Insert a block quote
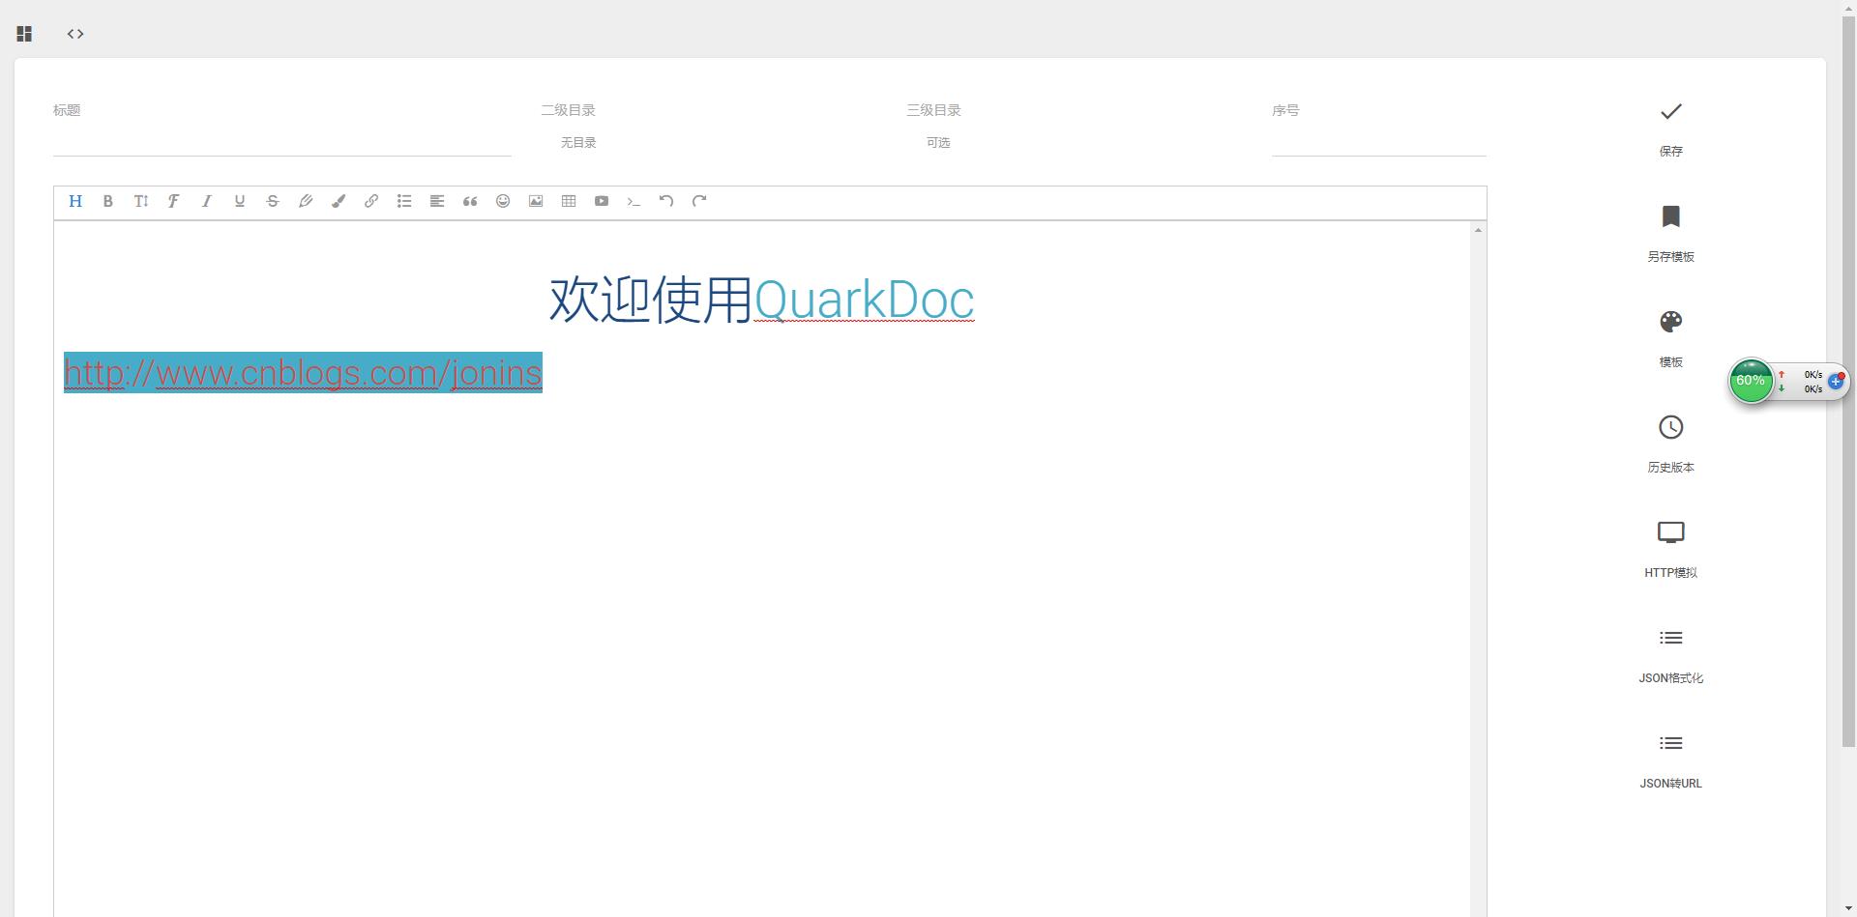Image resolution: width=1857 pixels, height=917 pixels. click(470, 201)
